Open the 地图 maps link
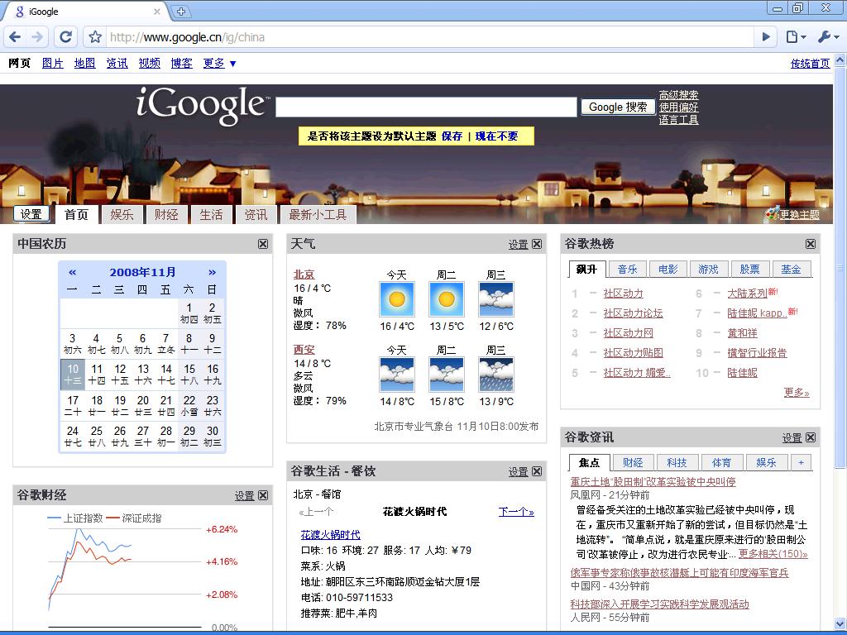This screenshot has height=635, width=847. [x=85, y=63]
